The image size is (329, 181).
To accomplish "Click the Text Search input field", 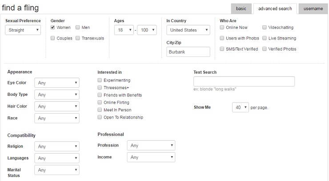I will tap(244, 81).
